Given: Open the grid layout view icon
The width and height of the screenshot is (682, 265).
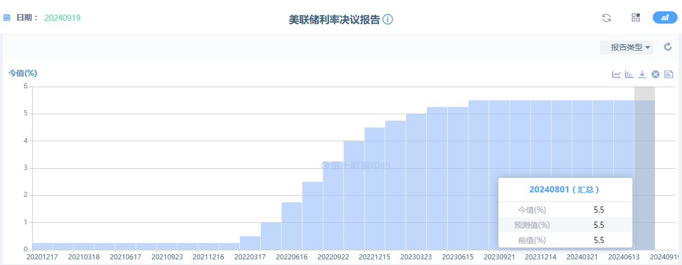Looking at the screenshot, I should [x=636, y=17].
